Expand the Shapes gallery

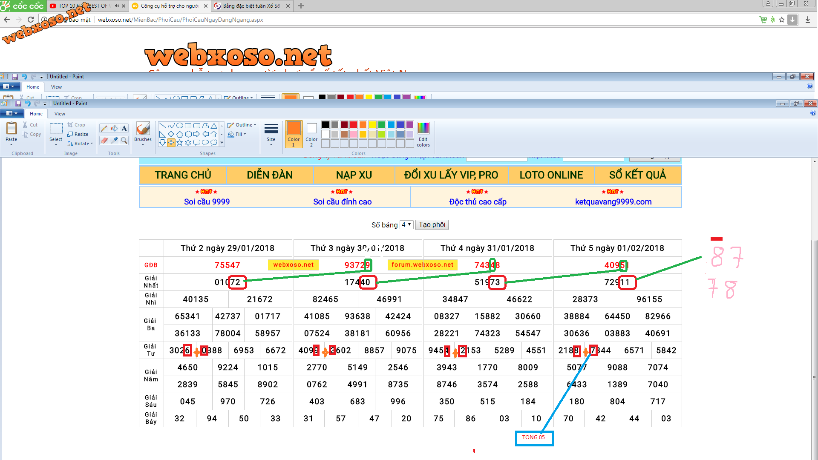click(222, 143)
